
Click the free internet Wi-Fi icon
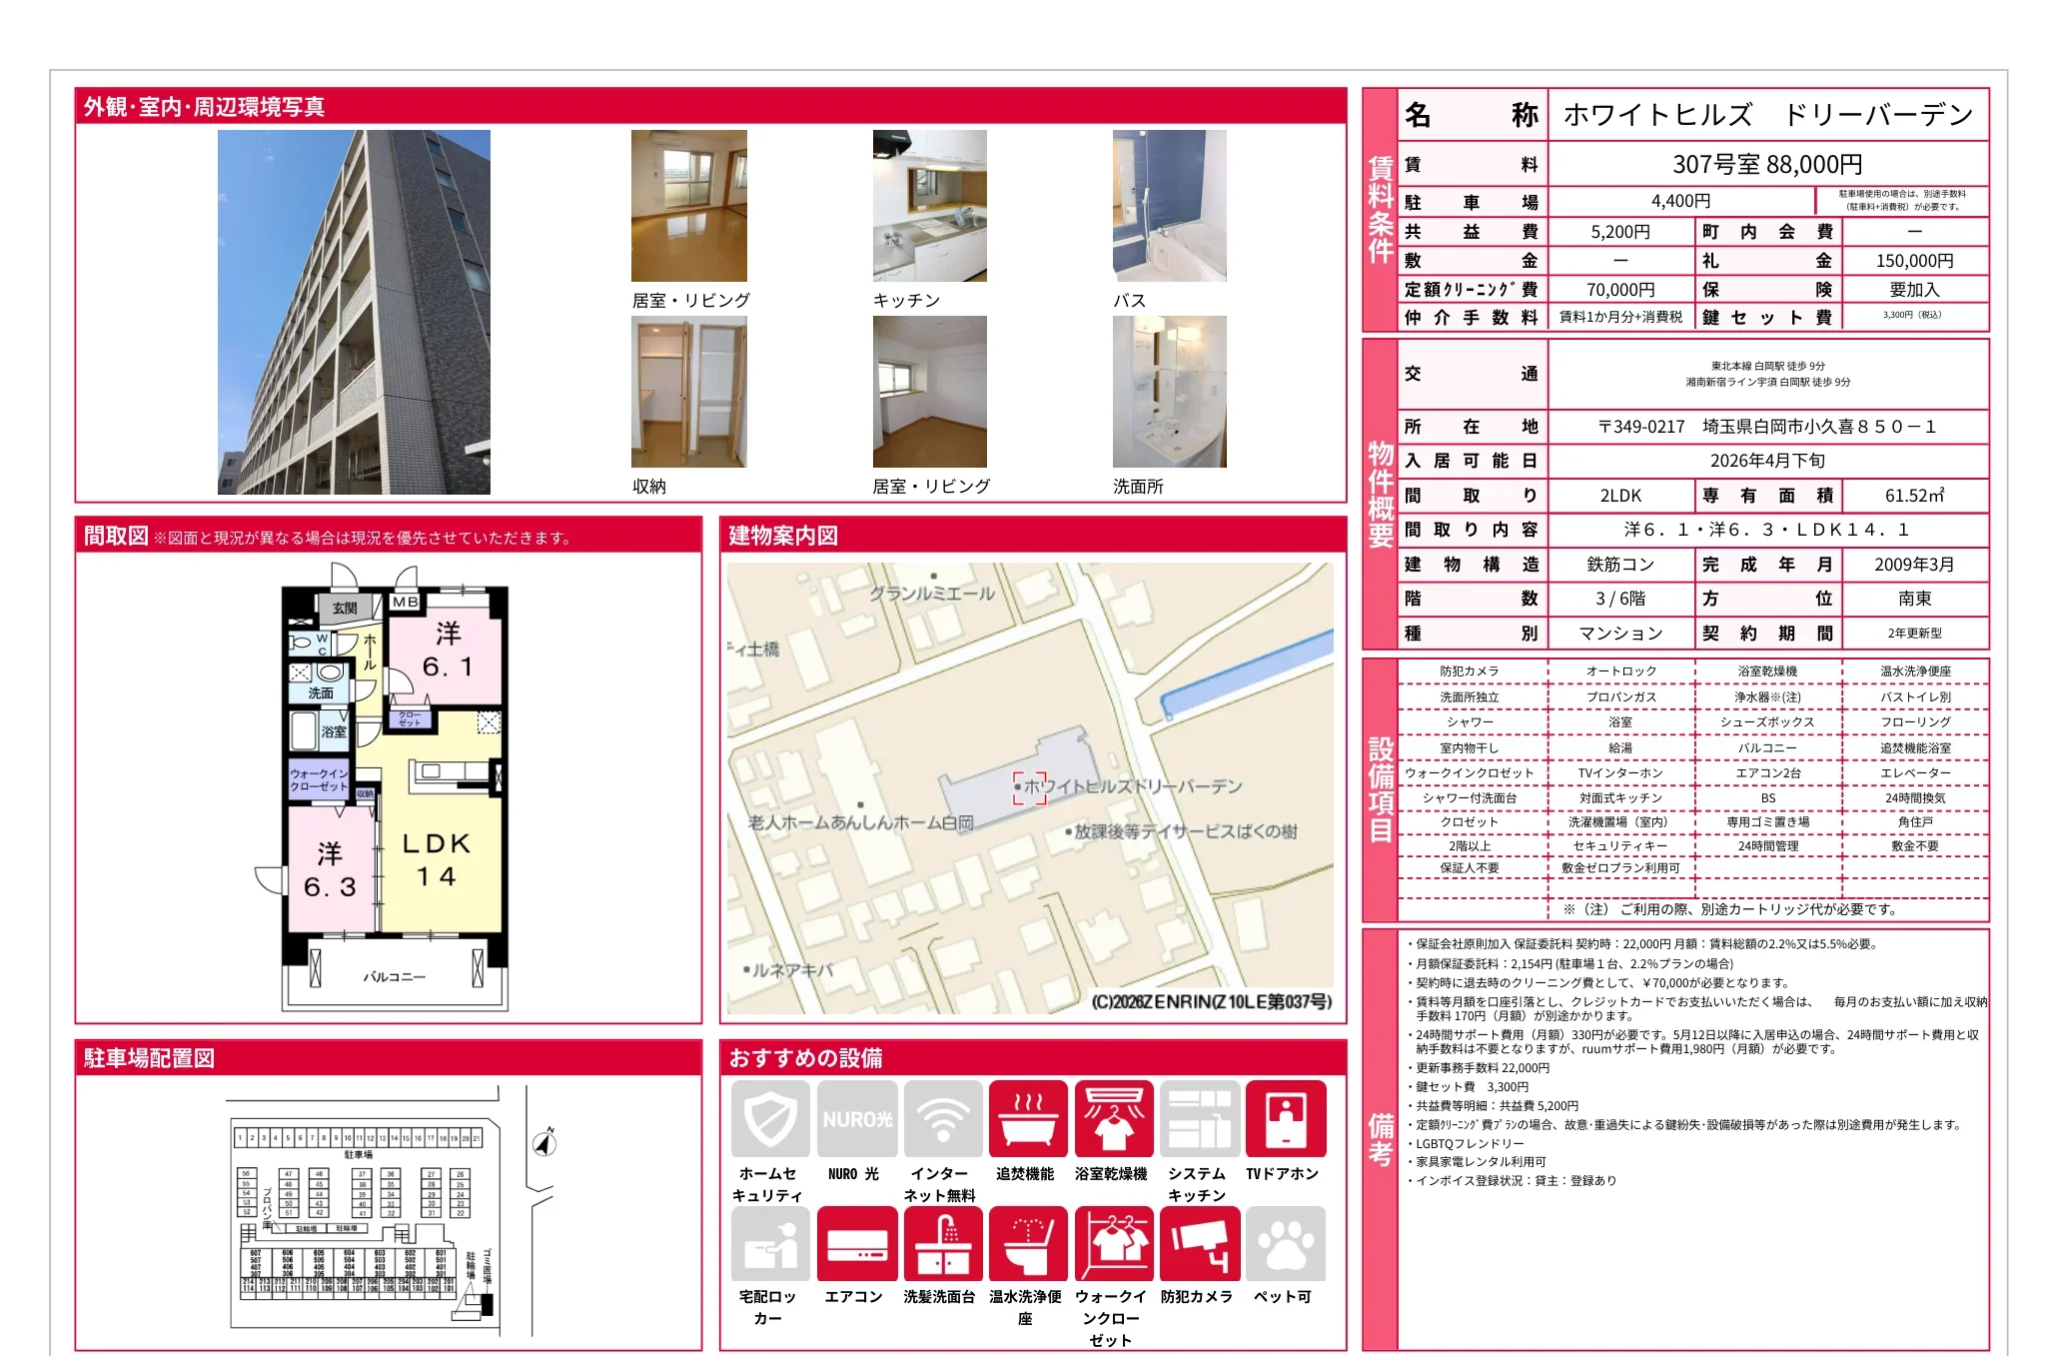pyautogui.click(x=942, y=1119)
